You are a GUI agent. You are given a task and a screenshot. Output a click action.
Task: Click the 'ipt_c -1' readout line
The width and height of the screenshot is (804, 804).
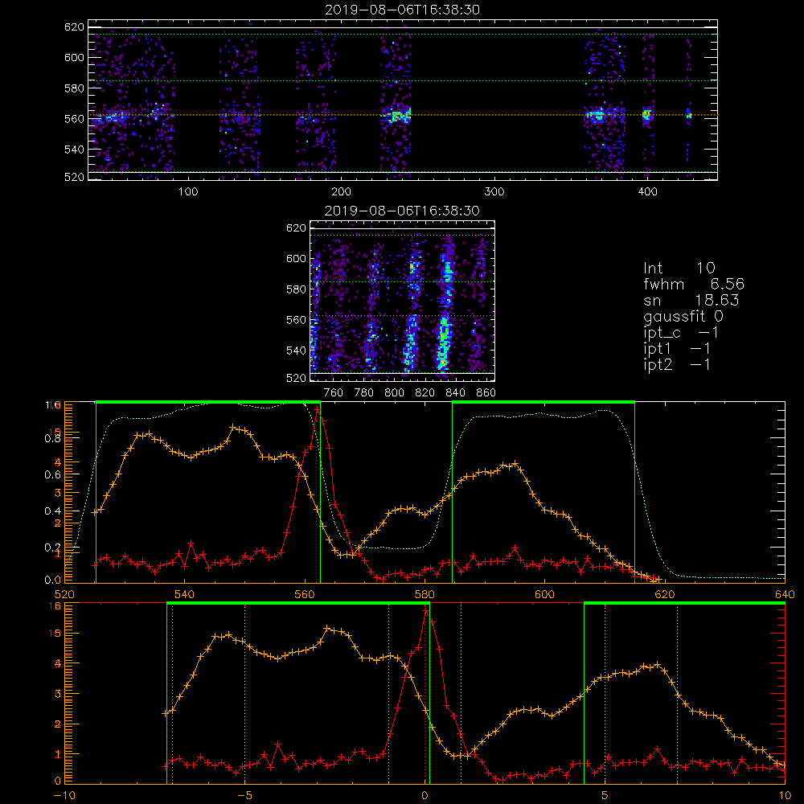click(681, 333)
